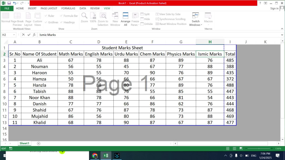Confirm entry with the checkmark icon
Viewport: 285px width, 160px height.
click(29, 35)
